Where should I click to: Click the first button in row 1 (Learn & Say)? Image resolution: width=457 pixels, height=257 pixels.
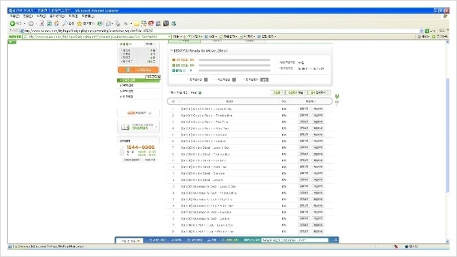coord(304,109)
